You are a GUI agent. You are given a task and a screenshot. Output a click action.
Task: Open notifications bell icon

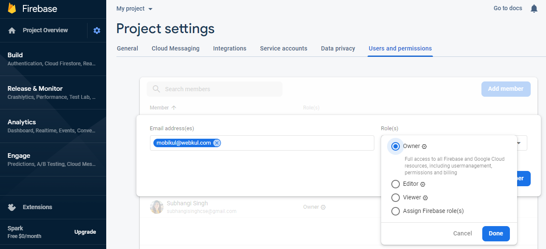534,8
